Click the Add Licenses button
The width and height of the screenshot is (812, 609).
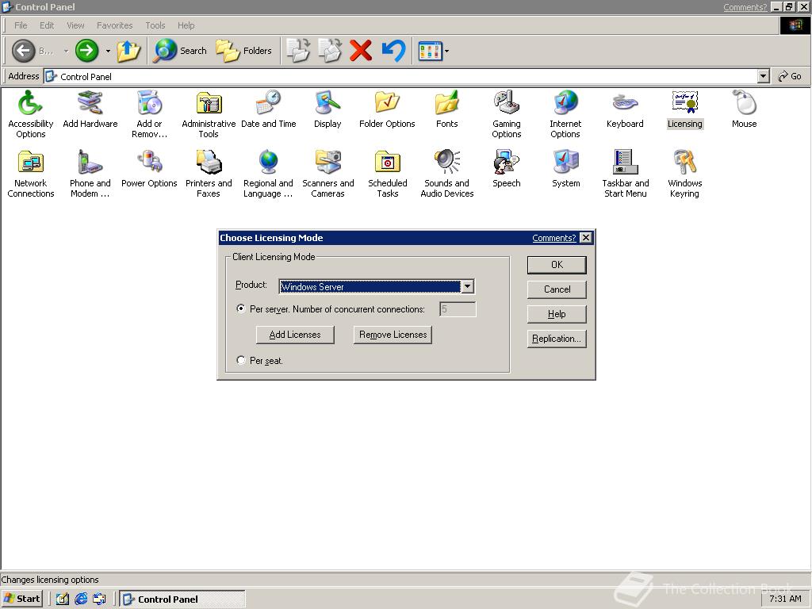pyautogui.click(x=295, y=335)
